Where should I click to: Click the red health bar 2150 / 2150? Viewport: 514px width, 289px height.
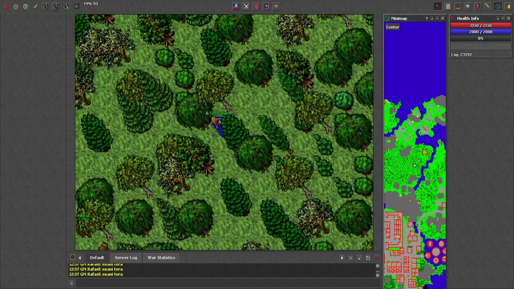(481, 25)
